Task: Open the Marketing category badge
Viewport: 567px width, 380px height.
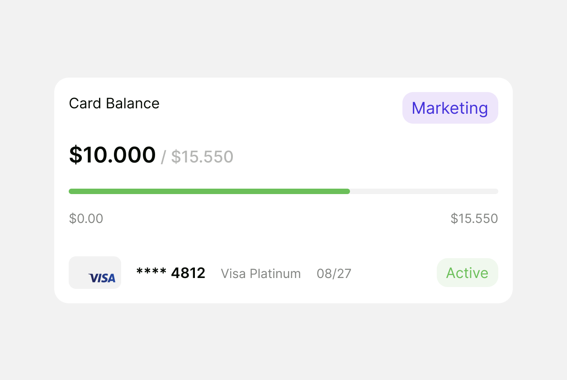Action: click(450, 108)
